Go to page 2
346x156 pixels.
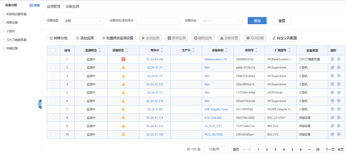tap(267, 150)
